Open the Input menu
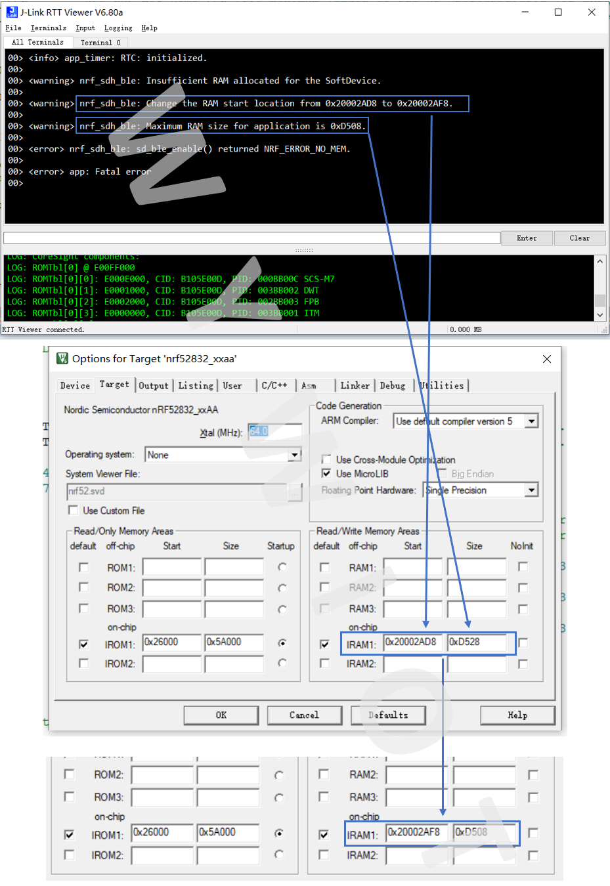This screenshot has width=610, height=886. click(85, 28)
